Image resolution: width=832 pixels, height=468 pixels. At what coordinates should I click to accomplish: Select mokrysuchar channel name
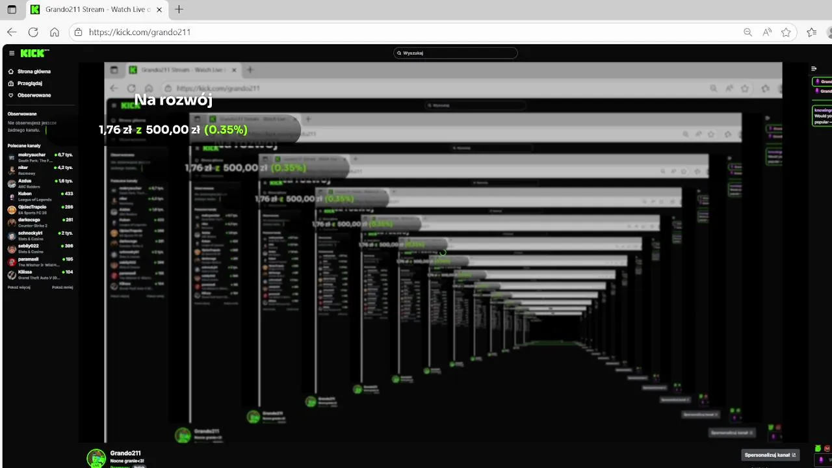[x=32, y=155]
